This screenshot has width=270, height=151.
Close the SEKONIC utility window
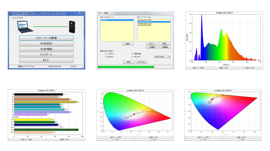pyautogui.click(x=80, y=13)
